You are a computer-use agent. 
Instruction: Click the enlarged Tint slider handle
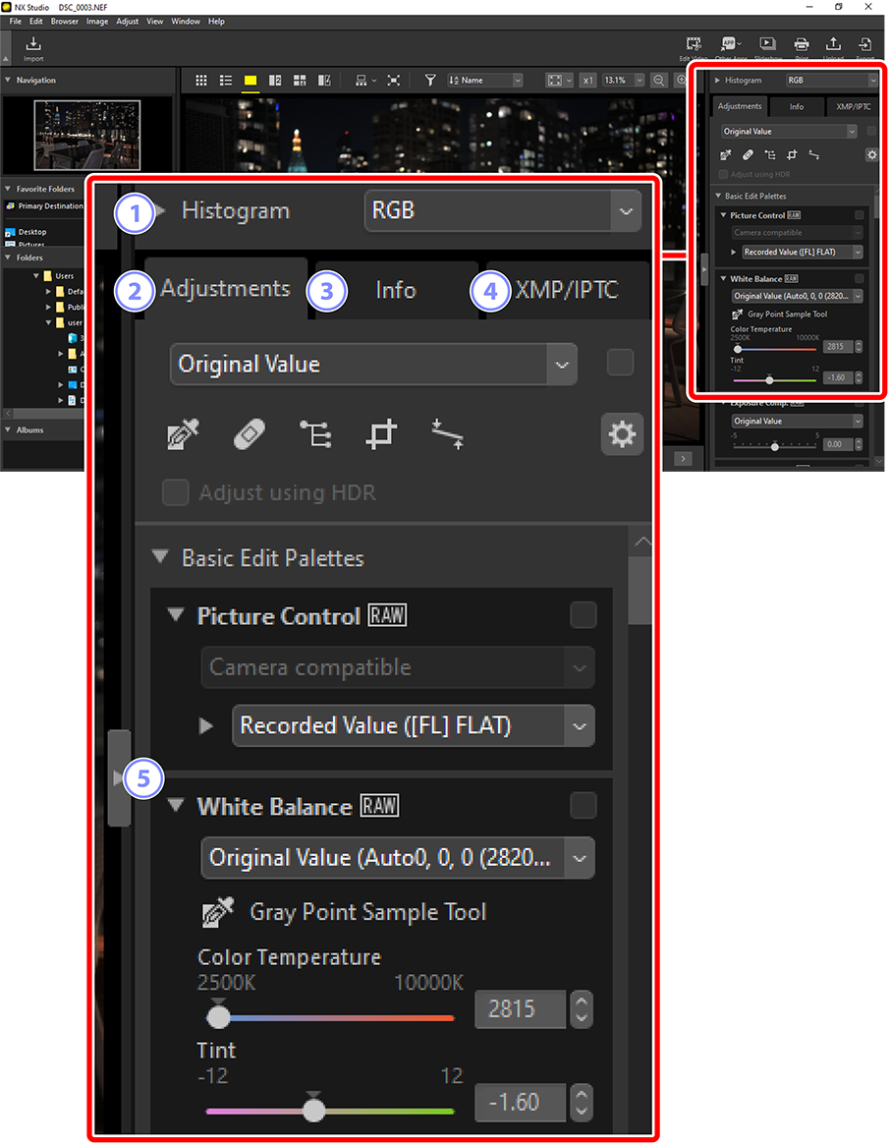point(314,1110)
